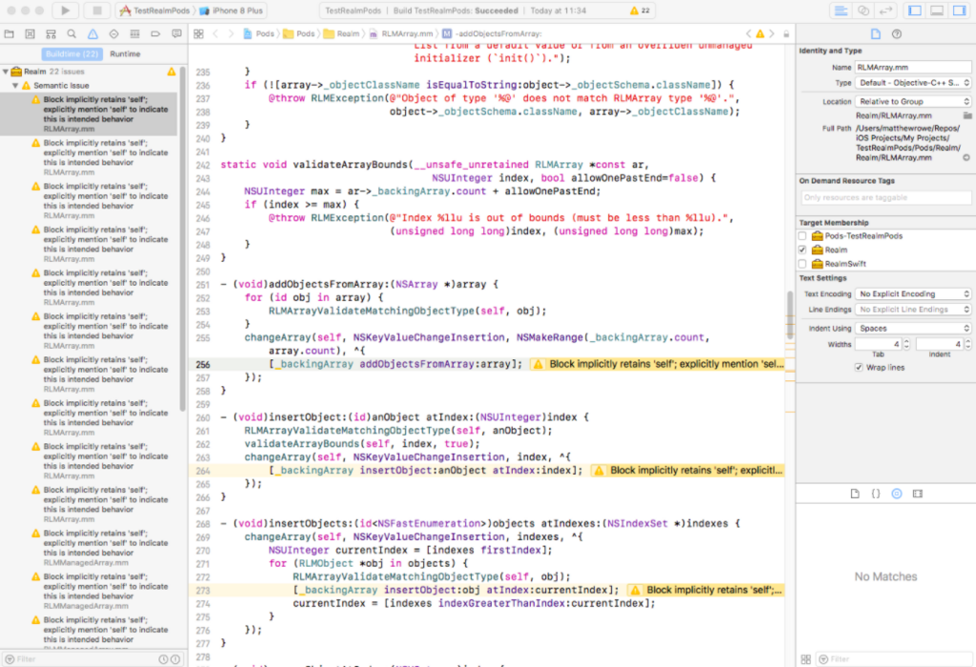
Task: Click the editor vertical scrollbar
Action: click(790, 314)
